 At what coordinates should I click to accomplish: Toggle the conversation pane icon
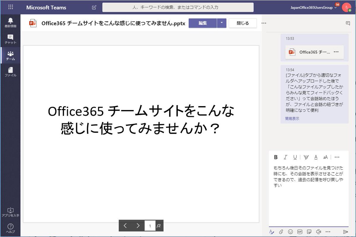pos(348,23)
